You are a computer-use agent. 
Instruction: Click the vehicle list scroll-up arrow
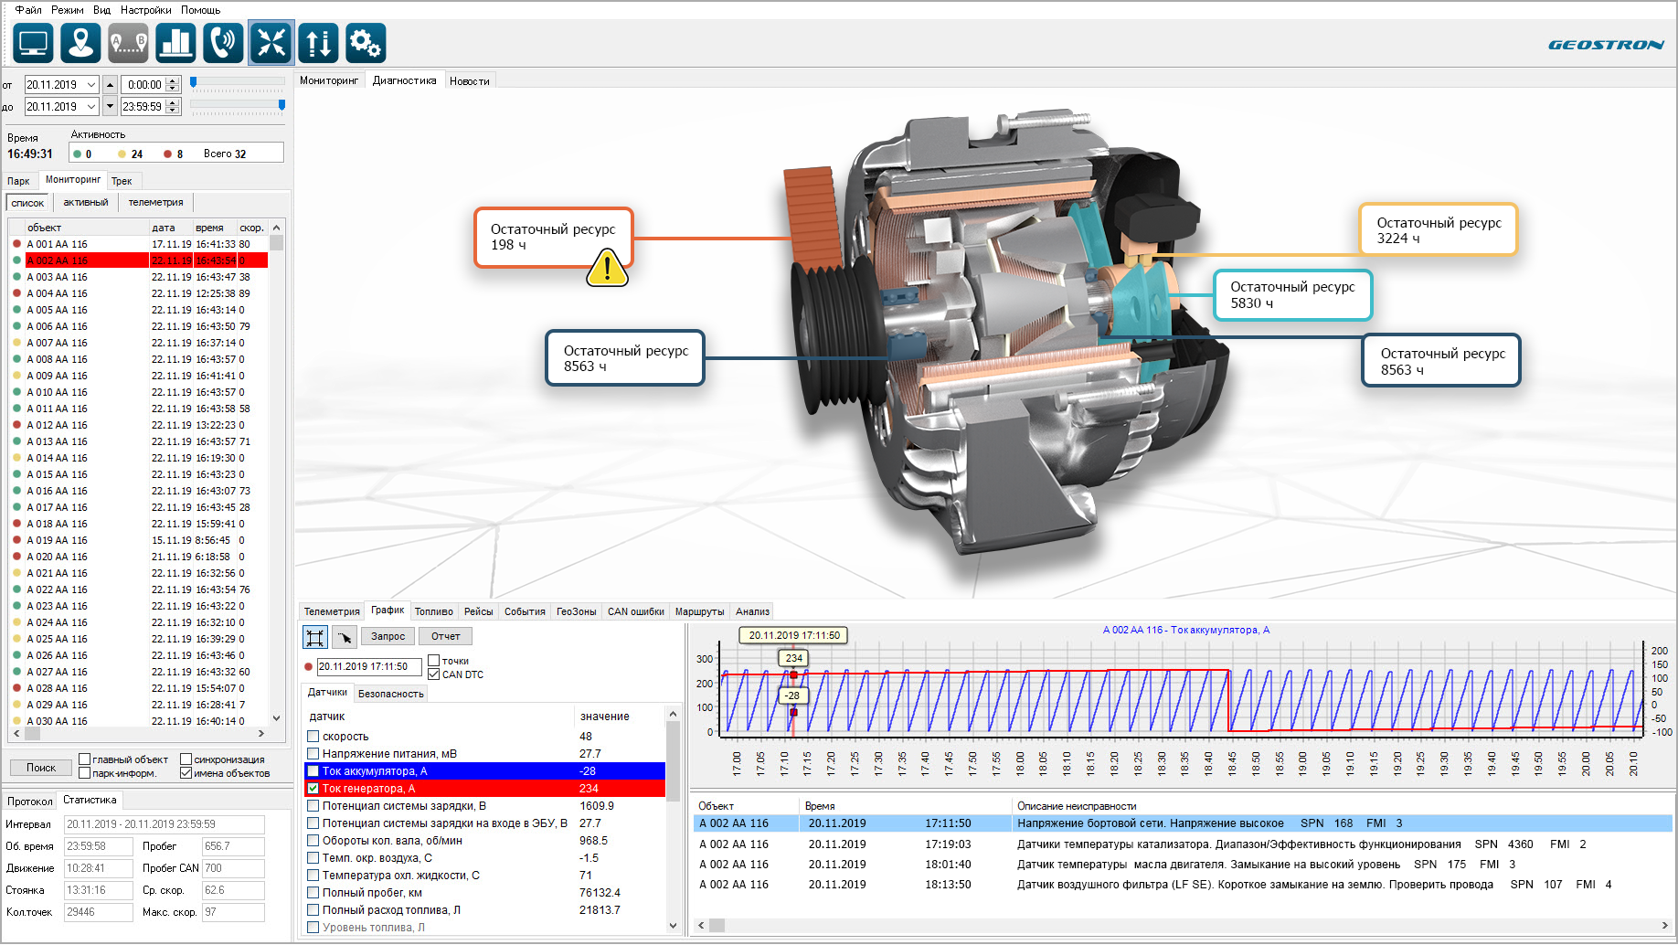click(x=277, y=228)
